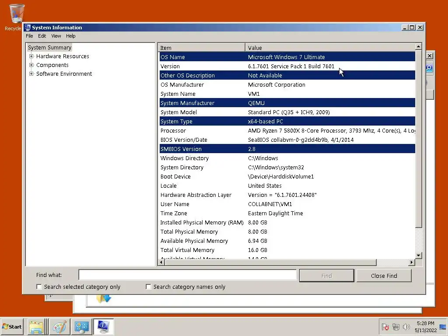Click vertical scrollbar down arrow

point(418,255)
